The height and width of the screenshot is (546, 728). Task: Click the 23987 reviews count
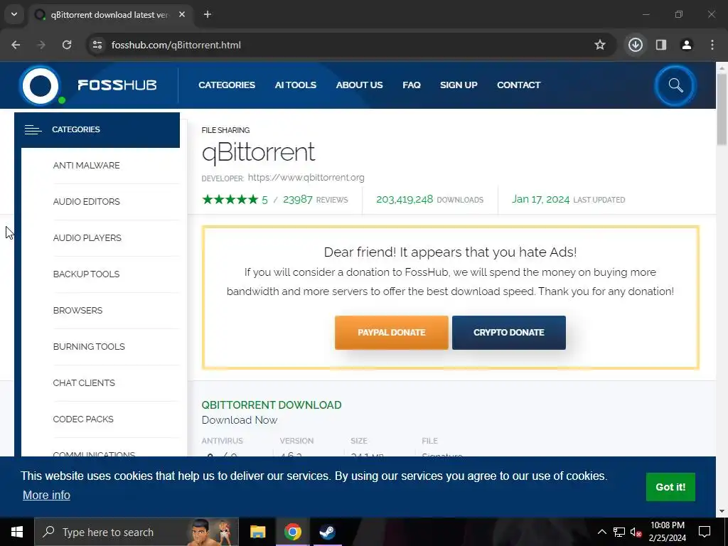tap(298, 199)
